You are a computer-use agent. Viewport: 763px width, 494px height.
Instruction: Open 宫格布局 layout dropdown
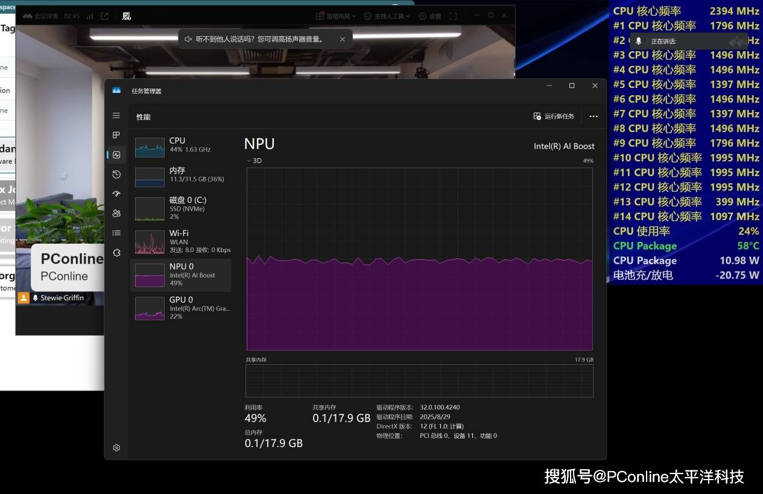point(336,16)
